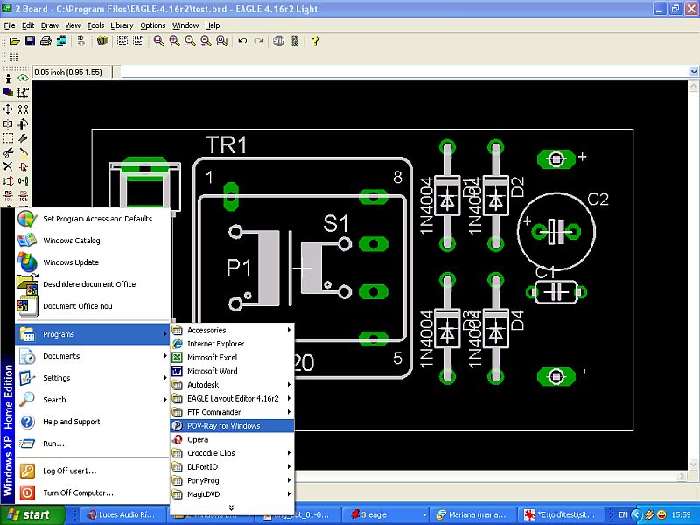Viewport: 700px width, 525px height.
Task: Open the Edit menu
Action: (28, 25)
